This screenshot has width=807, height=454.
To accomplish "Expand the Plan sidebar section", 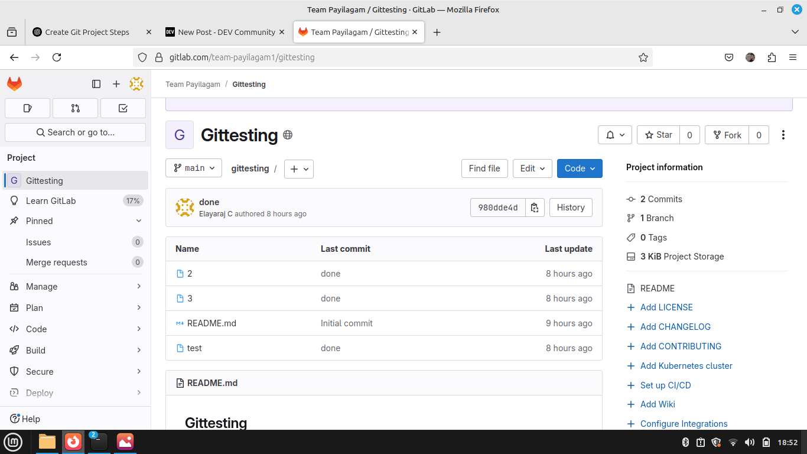I will pyautogui.click(x=76, y=308).
